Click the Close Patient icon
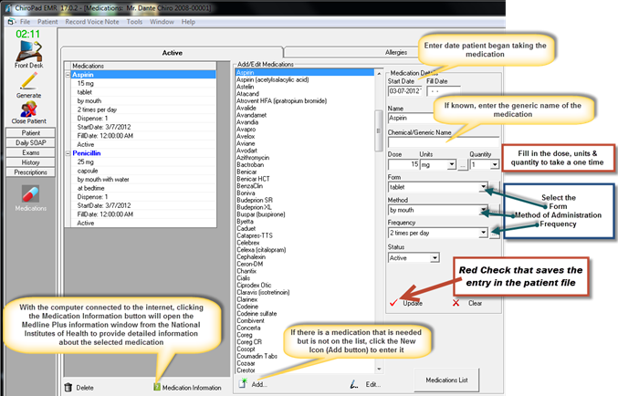The width and height of the screenshot is (618, 396). point(28,109)
